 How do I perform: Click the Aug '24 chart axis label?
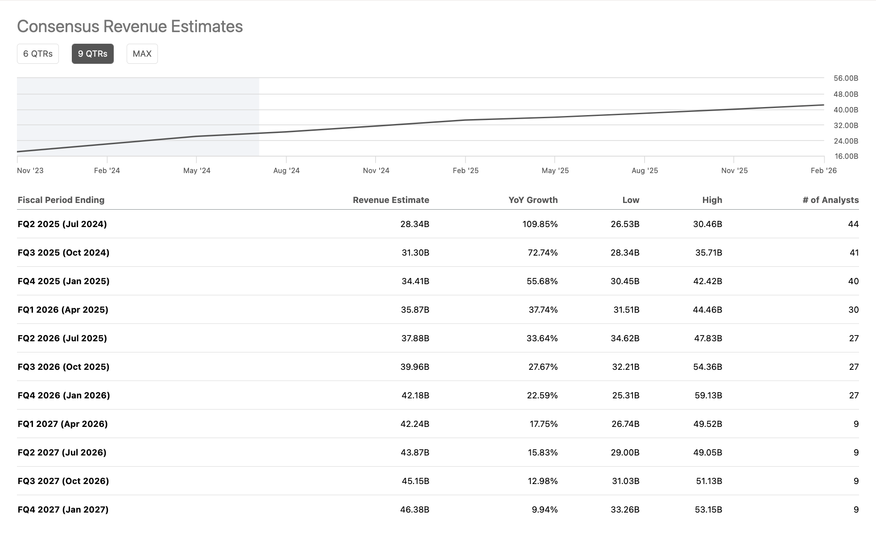286,170
